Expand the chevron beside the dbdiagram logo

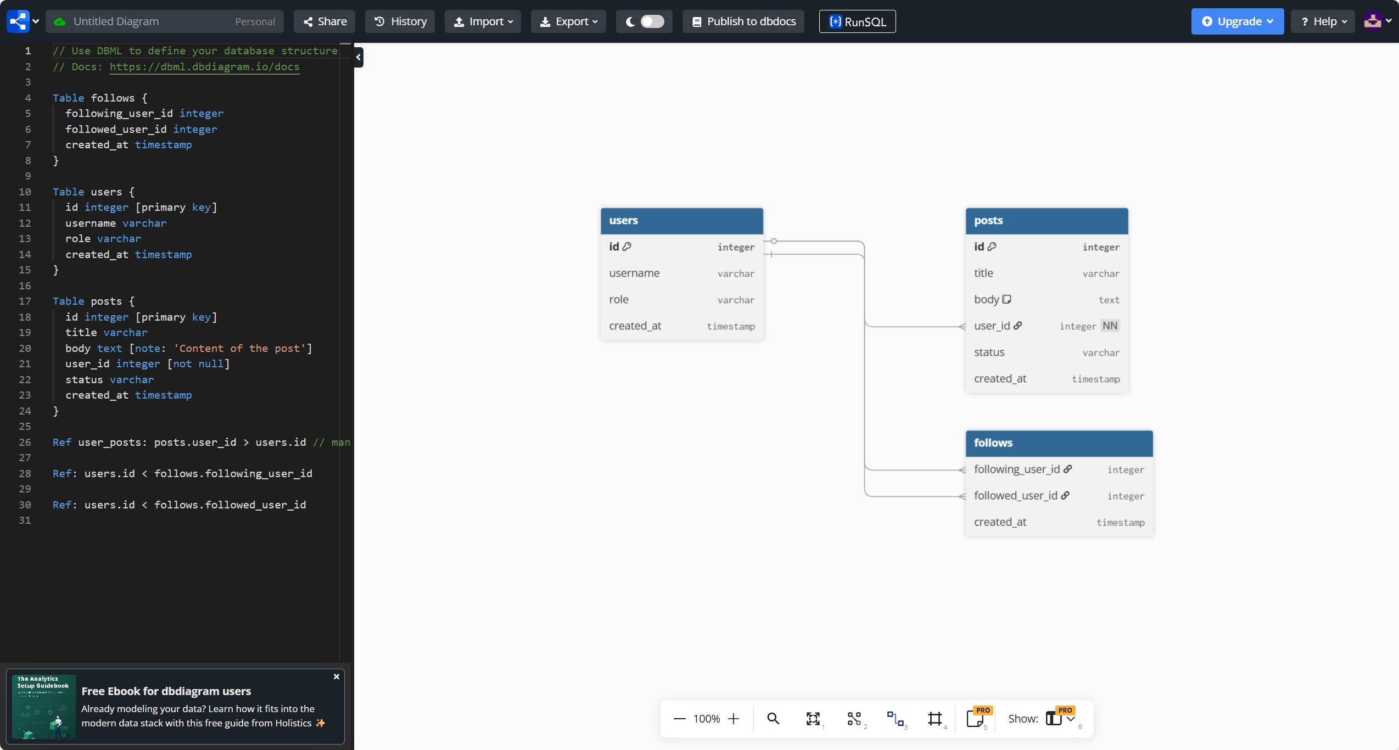coord(36,21)
